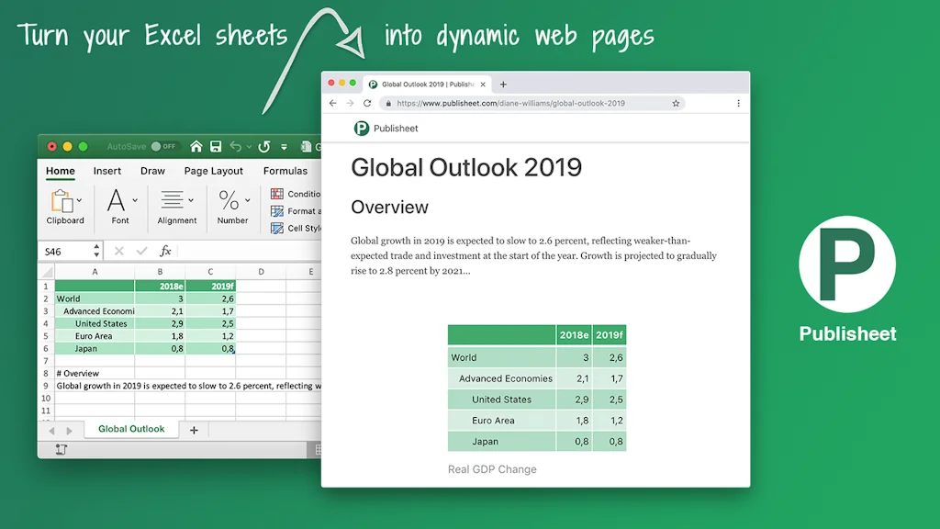Bookmark the page with the star icon
Viewport: 940px width, 529px height.
(677, 104)
